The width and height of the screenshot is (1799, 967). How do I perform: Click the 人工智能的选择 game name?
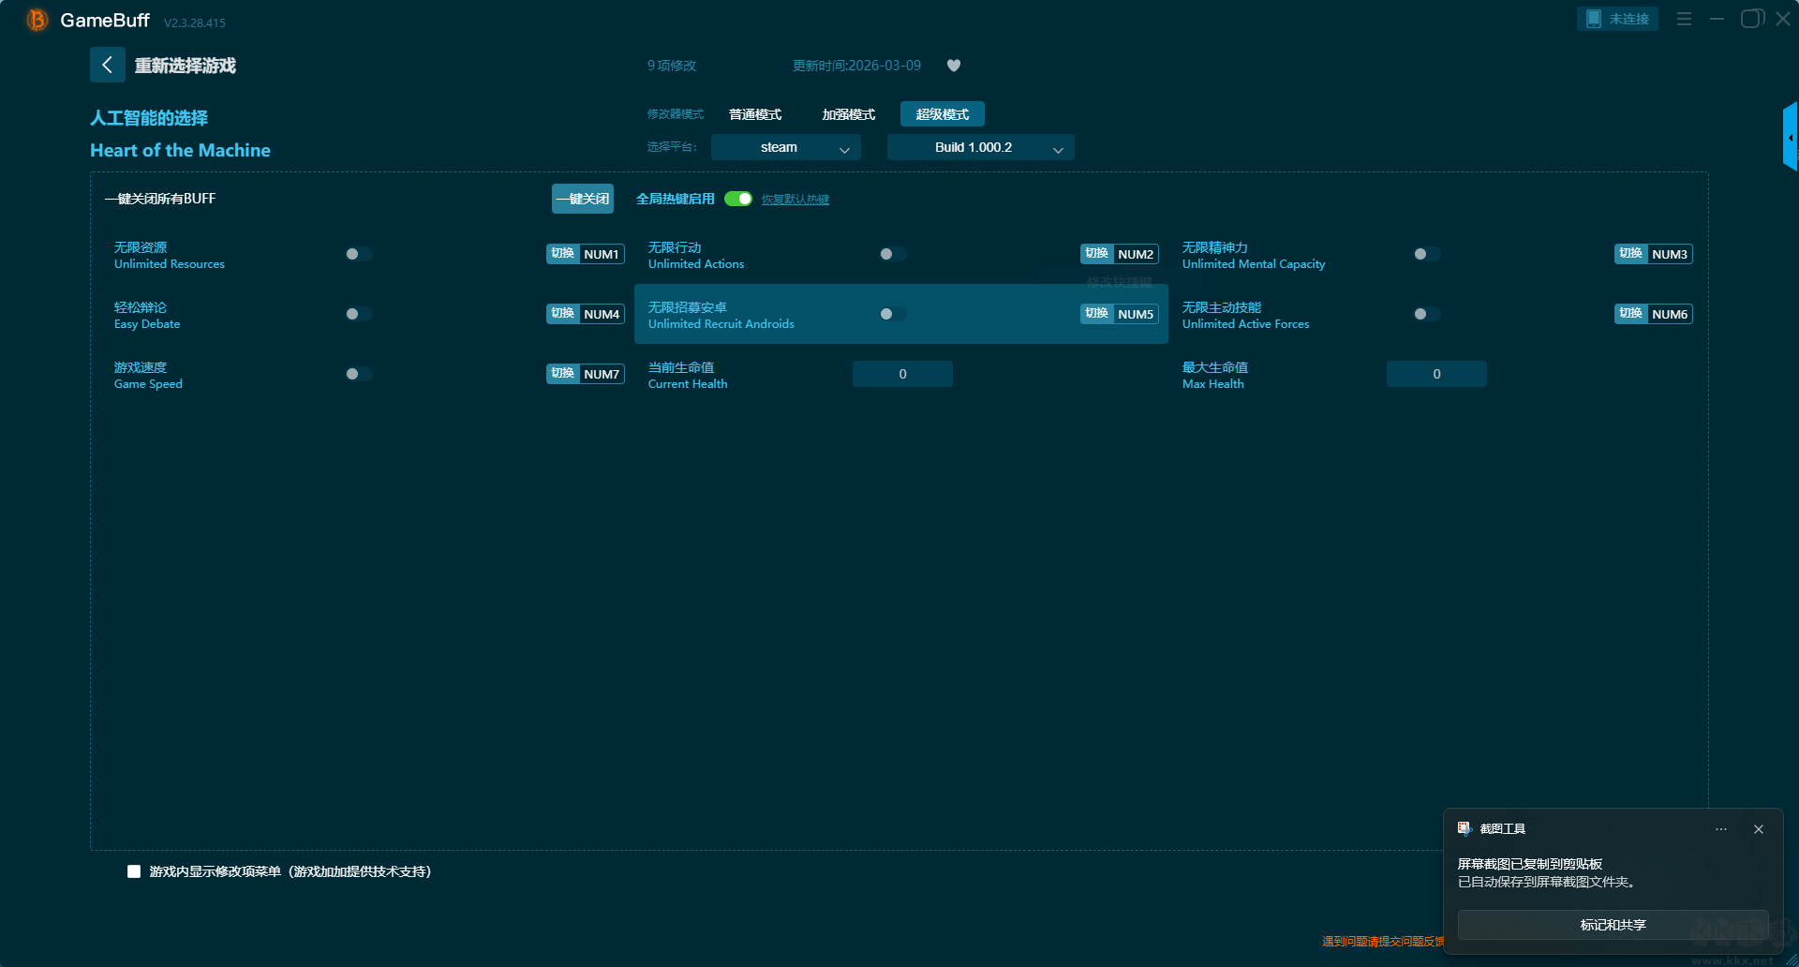[149, 118]
